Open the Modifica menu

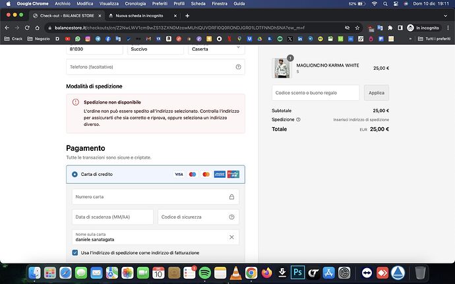coord(84,4)
